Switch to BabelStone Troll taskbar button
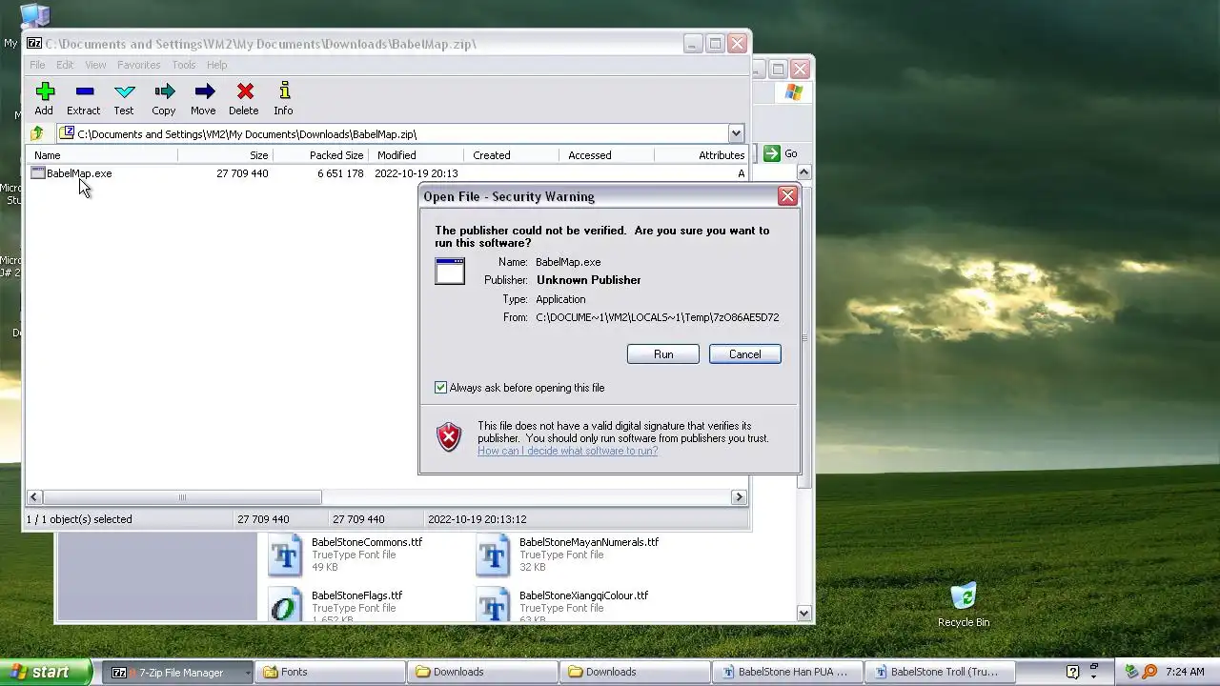The height and width of the screenshot is (686, 1220). click(x=940, y=672)
